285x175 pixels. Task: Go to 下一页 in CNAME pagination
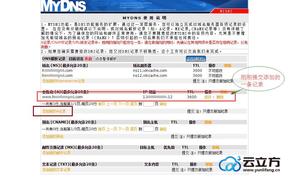tap(124, 129)
